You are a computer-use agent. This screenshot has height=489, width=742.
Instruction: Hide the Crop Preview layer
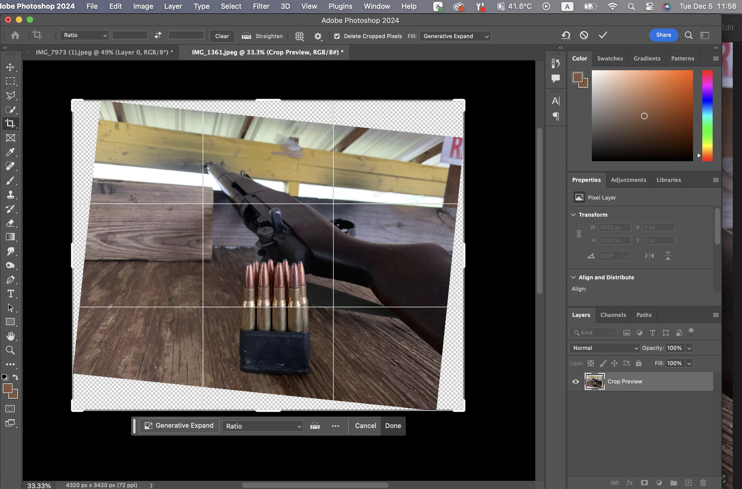click(x=576, y=381)
